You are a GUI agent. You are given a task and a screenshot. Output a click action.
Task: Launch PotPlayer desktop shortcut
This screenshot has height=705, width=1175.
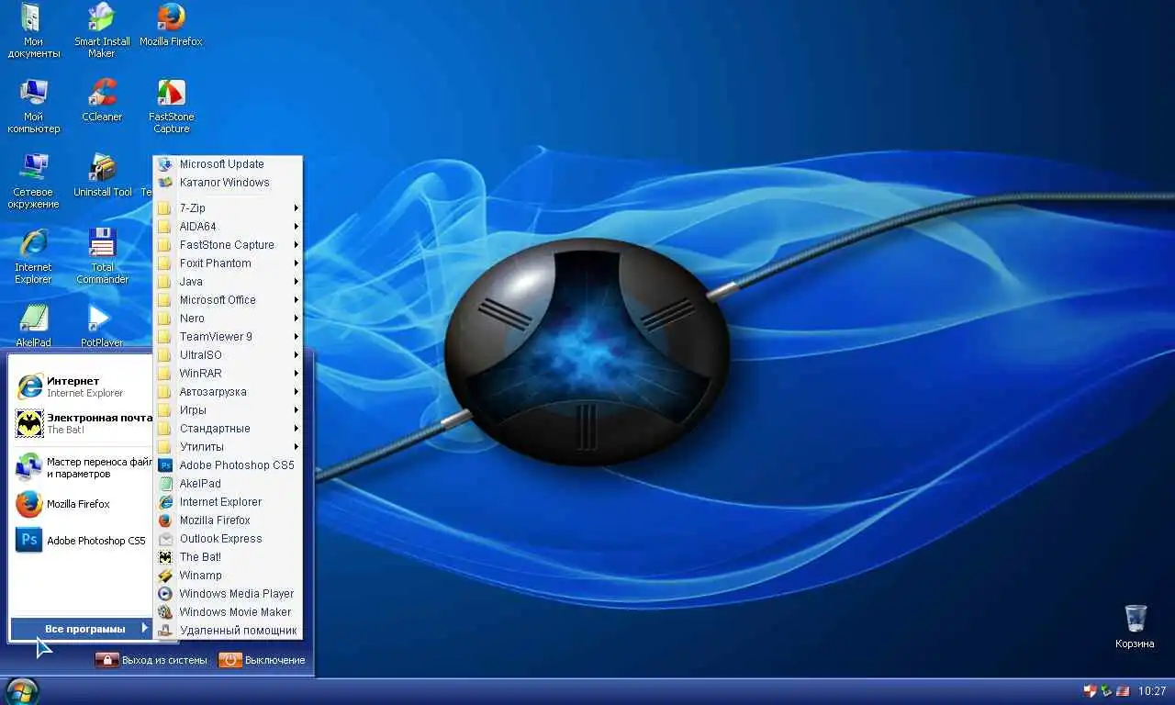pyautogui.click(x=102, y=326)
